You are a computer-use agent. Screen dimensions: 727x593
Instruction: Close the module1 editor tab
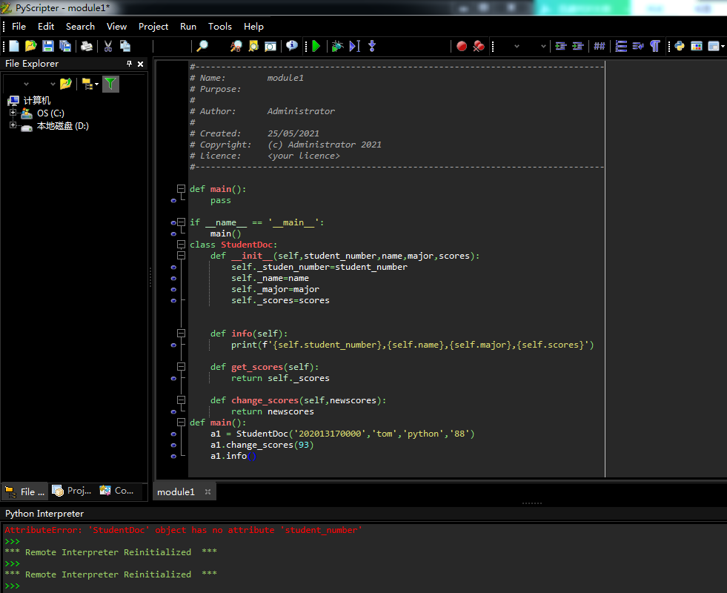[x=208, y=491]
